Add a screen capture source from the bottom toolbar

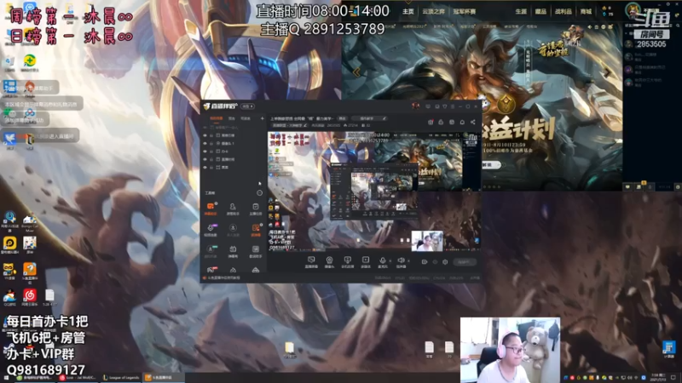311,261
